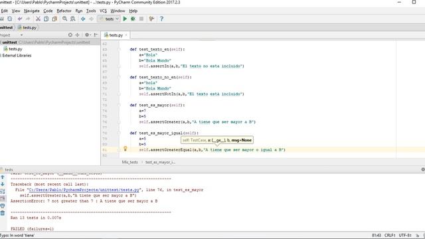The width and height of the screenshot is (425, 239).
Task: Click the 'tests' Run panel tab title
Action: click(x=9, y=170)
